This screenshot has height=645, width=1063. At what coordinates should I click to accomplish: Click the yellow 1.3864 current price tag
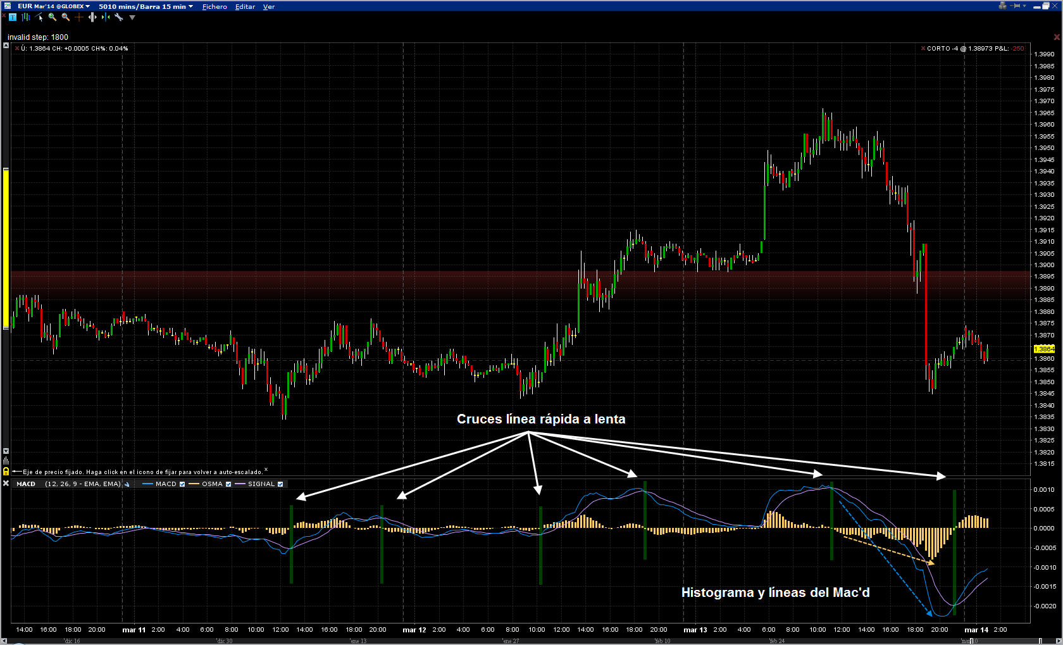point(1044,349)
